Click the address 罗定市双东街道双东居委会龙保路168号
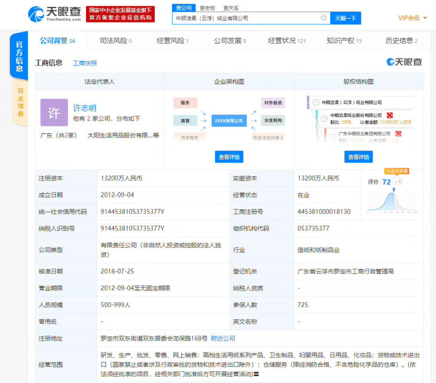The height and width of the screenshot is (383, 436). pyautogui.click(x=154, y=338)
